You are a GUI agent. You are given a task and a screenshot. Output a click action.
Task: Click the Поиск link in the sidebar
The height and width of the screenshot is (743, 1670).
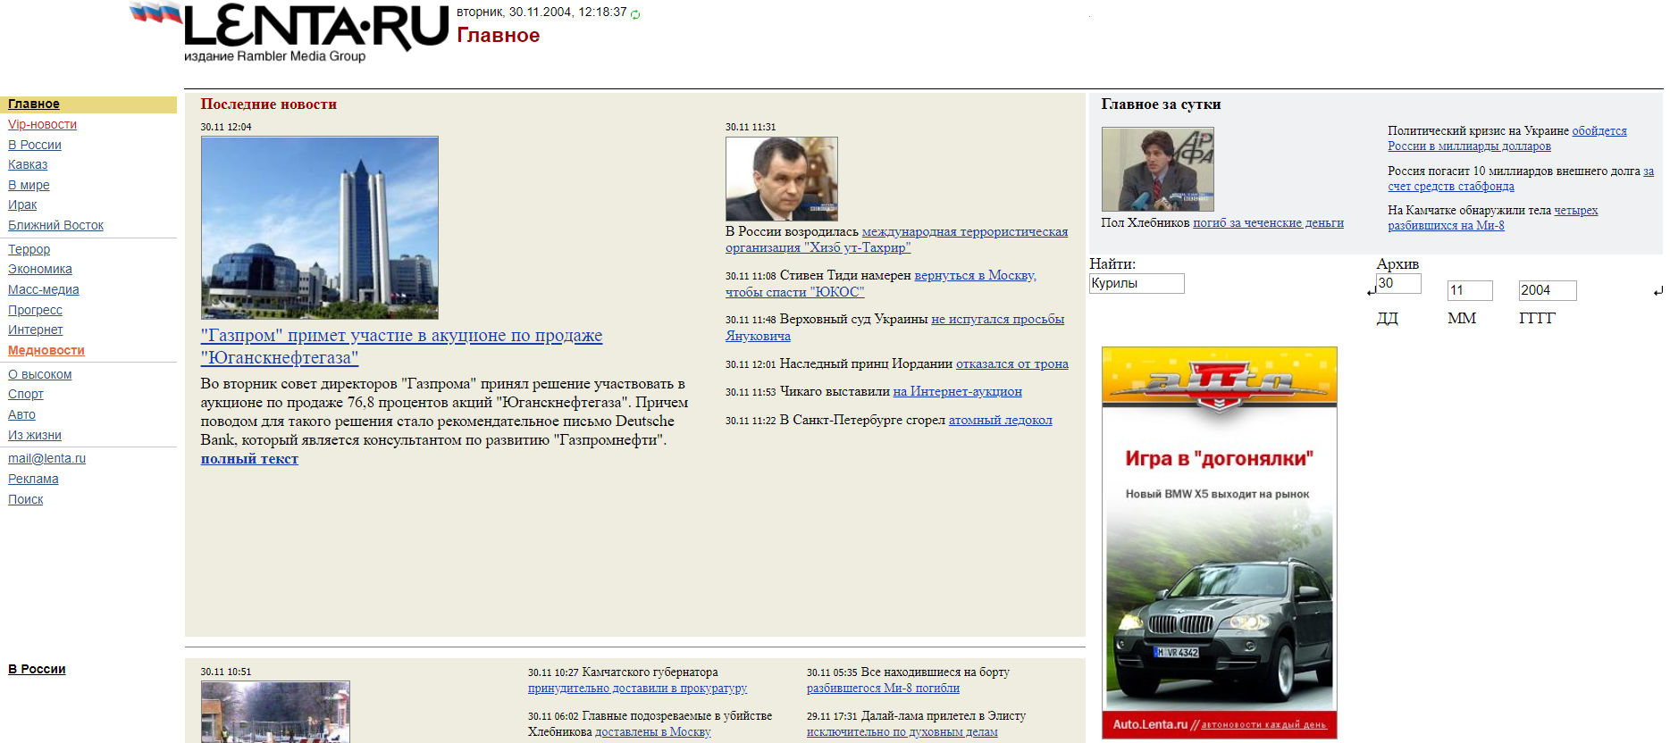[26, 499]
